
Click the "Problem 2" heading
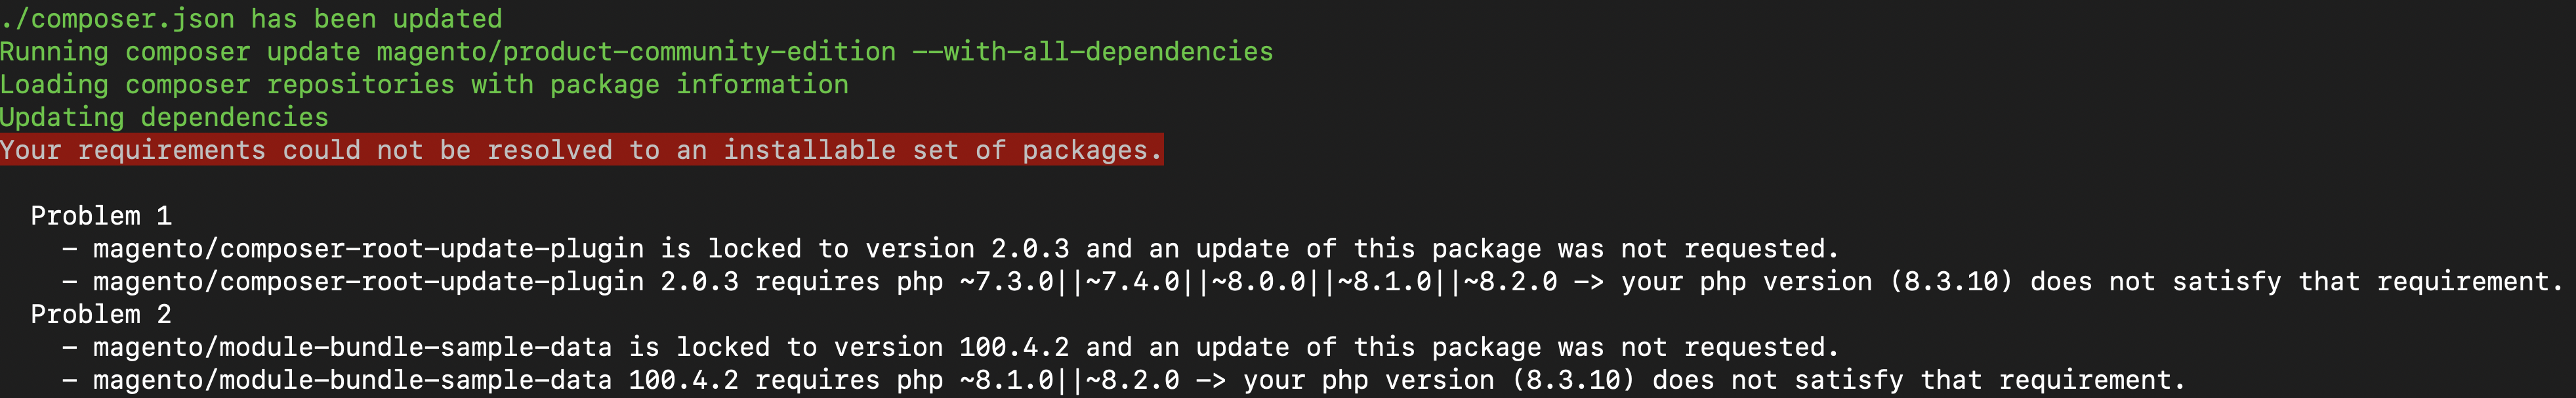pyautogui.click(x=101, y=315)
